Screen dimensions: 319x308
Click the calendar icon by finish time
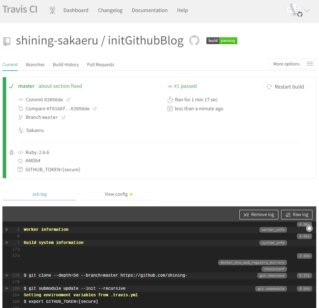point(170,109)
